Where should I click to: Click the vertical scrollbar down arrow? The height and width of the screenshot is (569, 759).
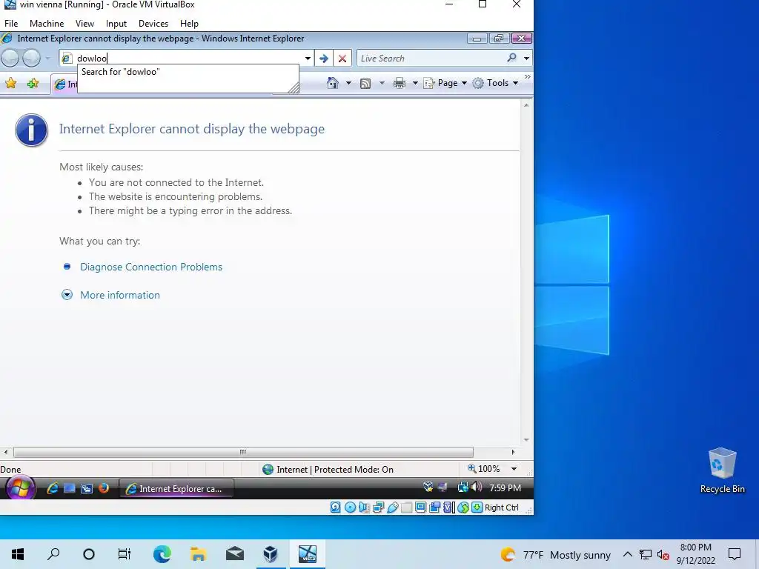pyautogui.click(x=526, y=440)
